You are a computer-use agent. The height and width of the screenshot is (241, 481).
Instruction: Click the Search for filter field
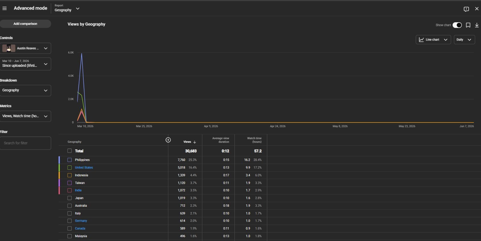coord(25,143)
